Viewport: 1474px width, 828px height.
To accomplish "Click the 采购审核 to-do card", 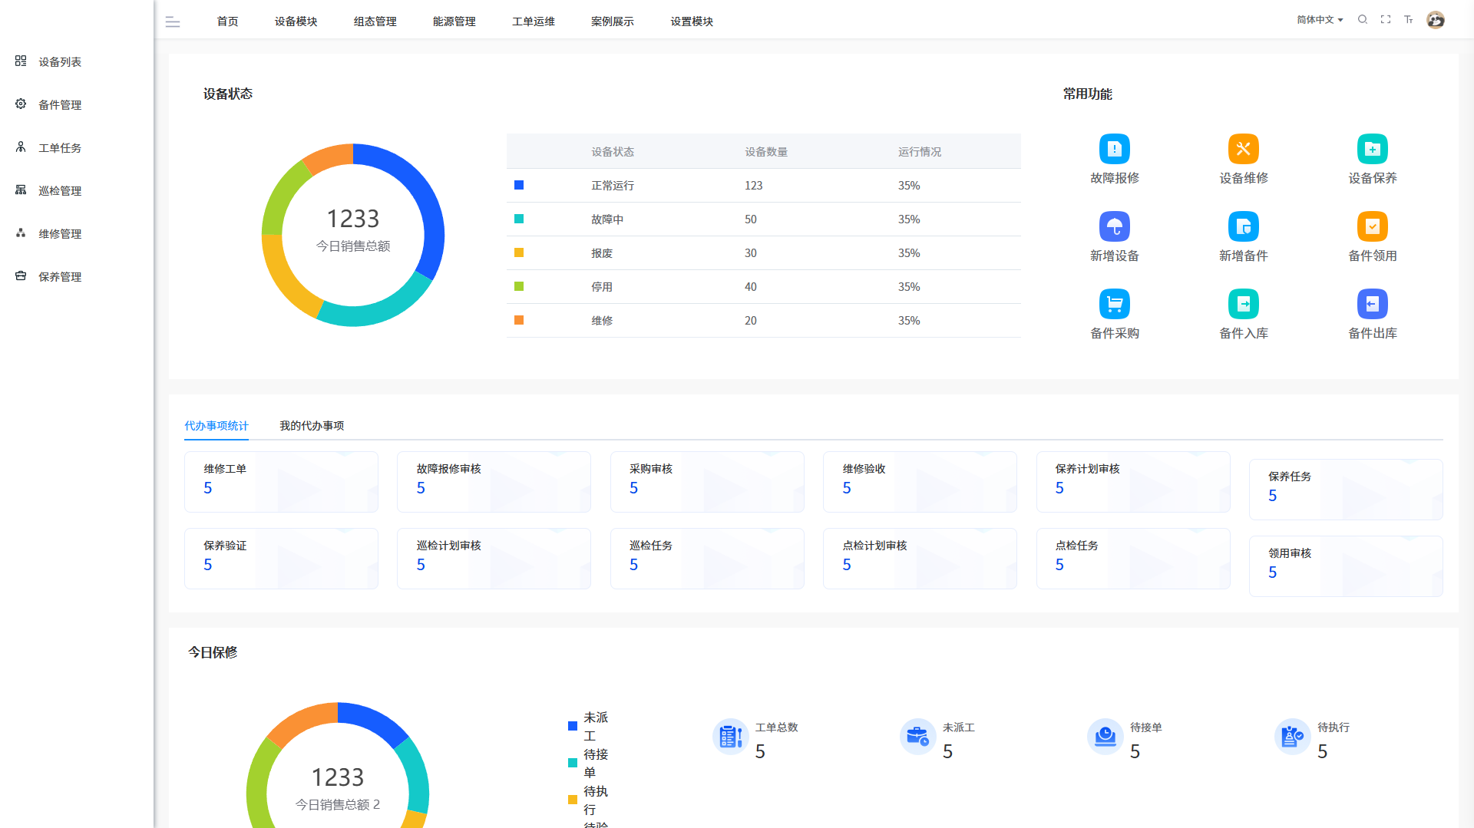I will [x=706, y=481].
